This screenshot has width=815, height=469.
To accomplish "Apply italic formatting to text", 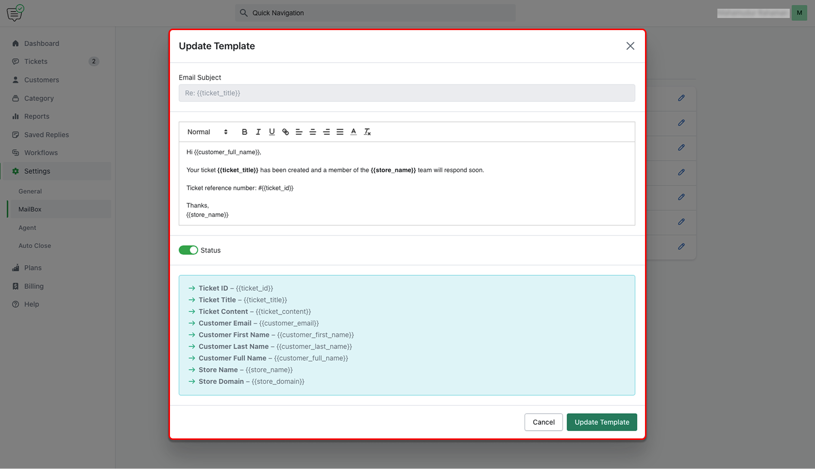I will [x=258, y=132].
